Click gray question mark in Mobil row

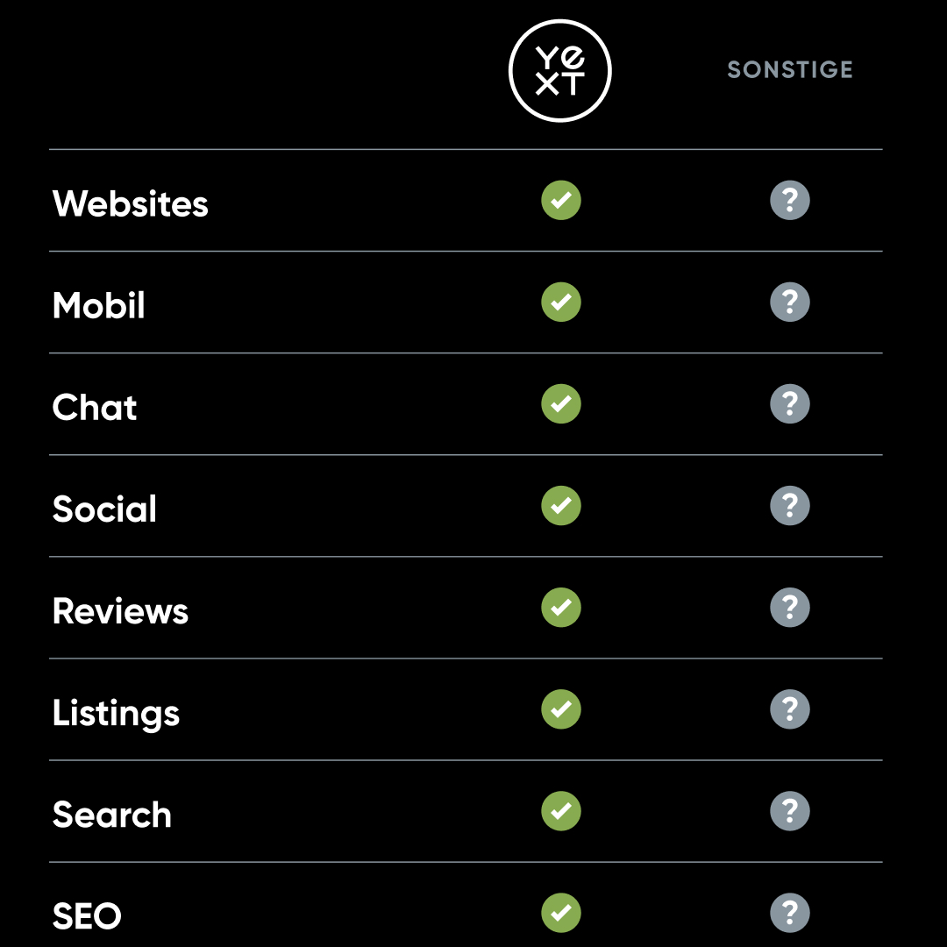790,302
